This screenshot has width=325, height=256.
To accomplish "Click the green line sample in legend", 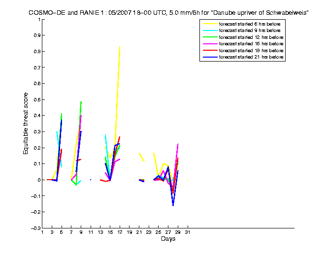I will coord(209,37).
